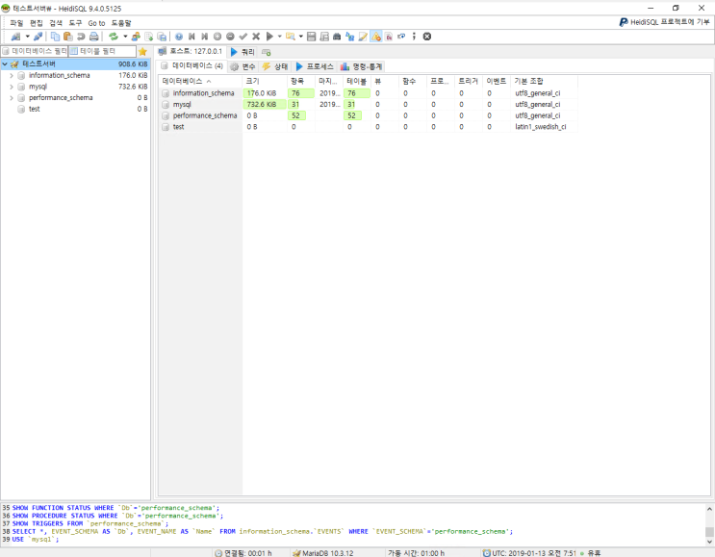This screenshot has height=557, width=715.
Task: Collapse the 테스트서버 server node
Action: (5, 64)
